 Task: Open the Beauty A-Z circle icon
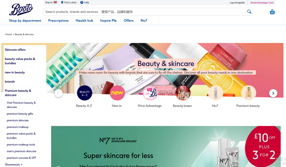[84, 93]
